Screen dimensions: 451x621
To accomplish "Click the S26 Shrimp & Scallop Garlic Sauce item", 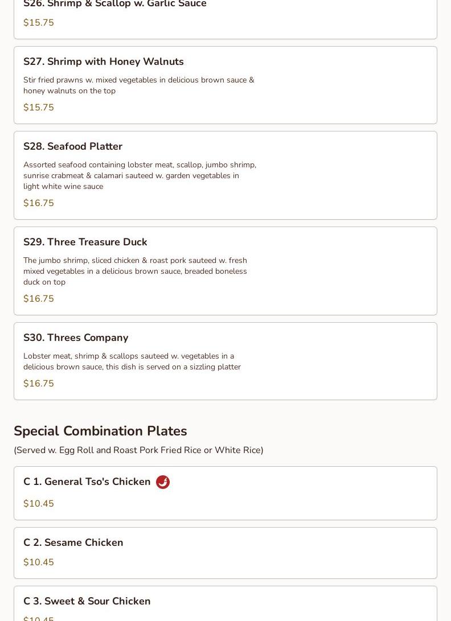I will coord(225,18).
